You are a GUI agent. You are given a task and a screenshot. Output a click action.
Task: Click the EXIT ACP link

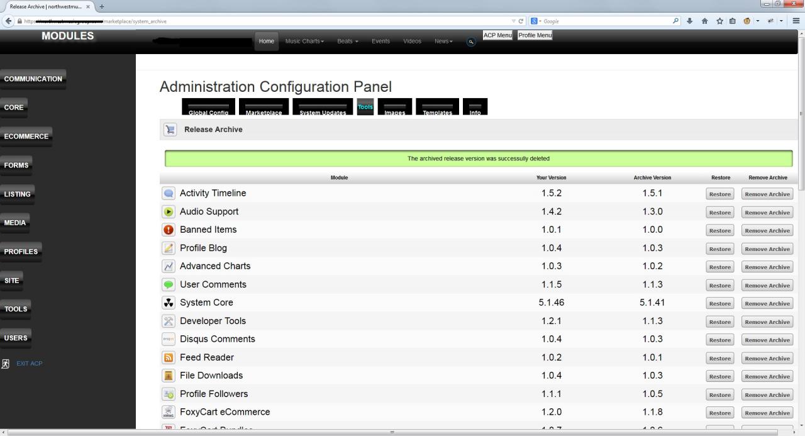[29, 364]
